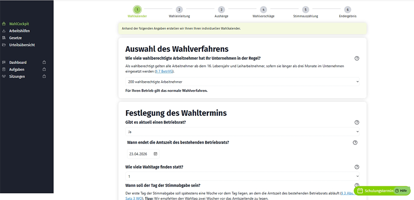The image size is (414, 200).
Task: Open help for the Amtszeit end question
Action: point(355,143)
